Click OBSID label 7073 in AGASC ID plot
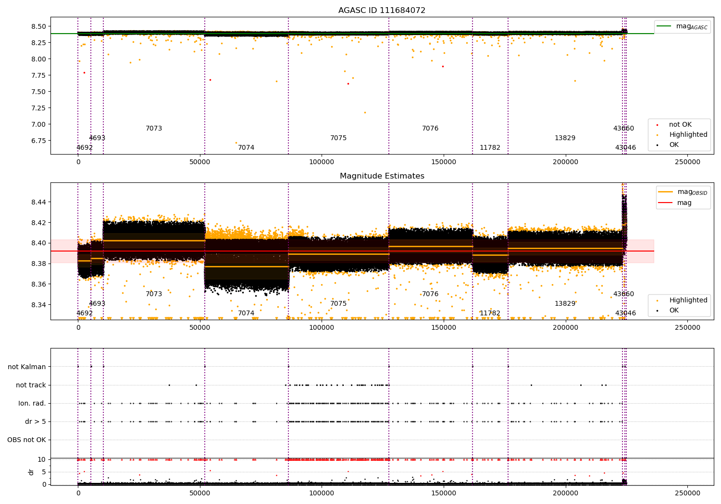 [154, 129]
